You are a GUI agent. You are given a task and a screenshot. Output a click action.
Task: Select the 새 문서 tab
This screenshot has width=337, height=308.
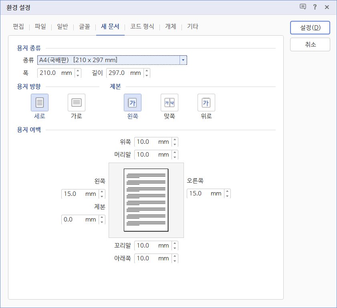pyautogui.click(x=110, y=26)
